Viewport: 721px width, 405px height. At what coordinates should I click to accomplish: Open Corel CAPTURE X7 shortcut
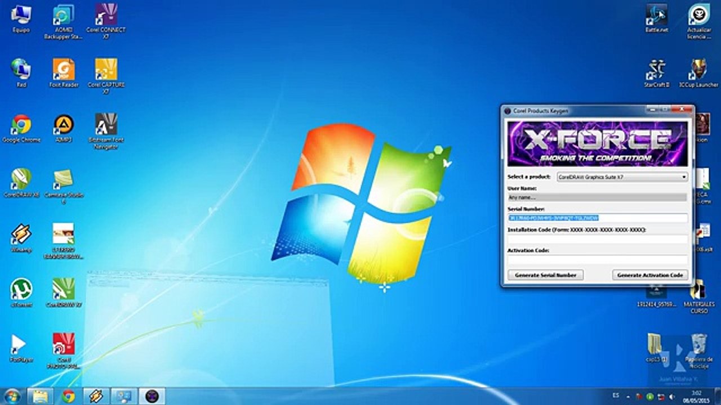(106, 76)
